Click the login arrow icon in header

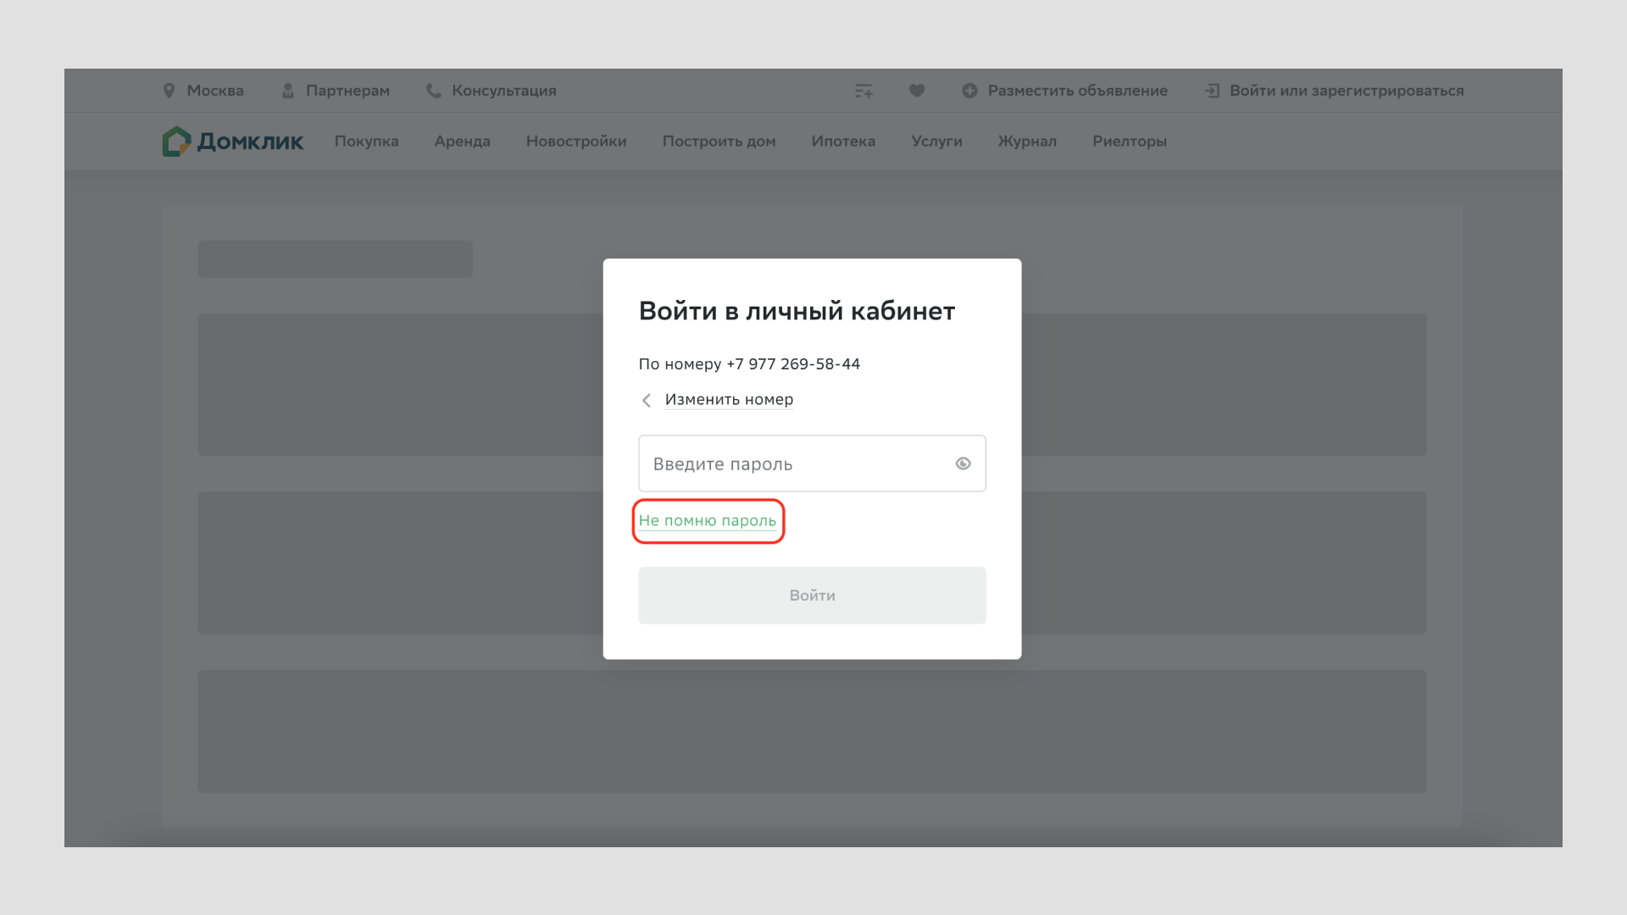(x=1213, y=91)
